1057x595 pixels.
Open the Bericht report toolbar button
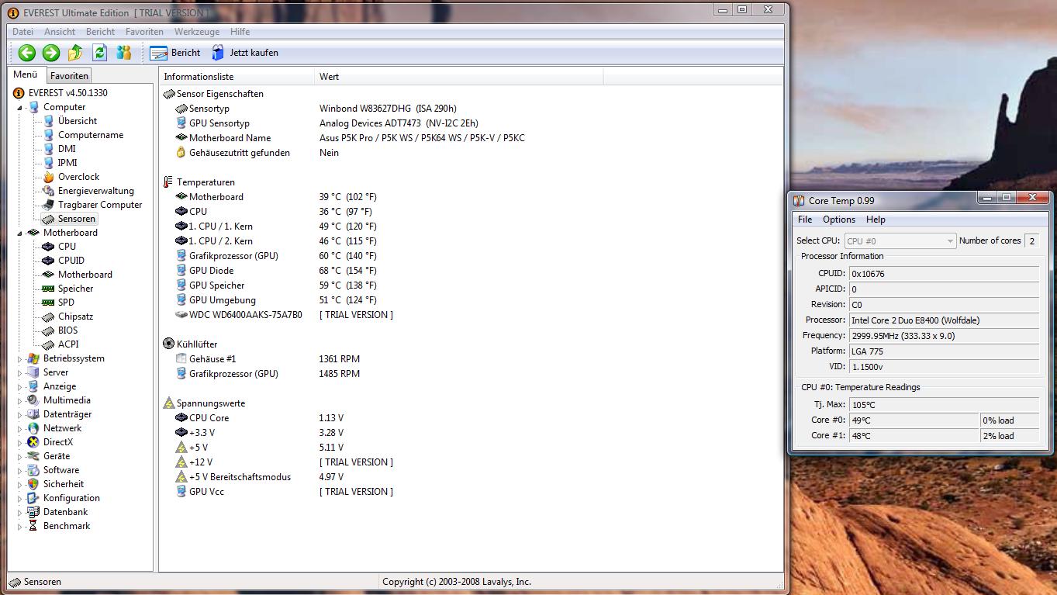[175, 53]
